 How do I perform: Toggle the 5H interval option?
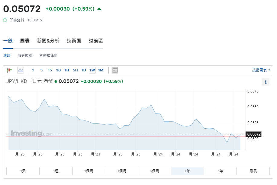[x=75, y=70]
